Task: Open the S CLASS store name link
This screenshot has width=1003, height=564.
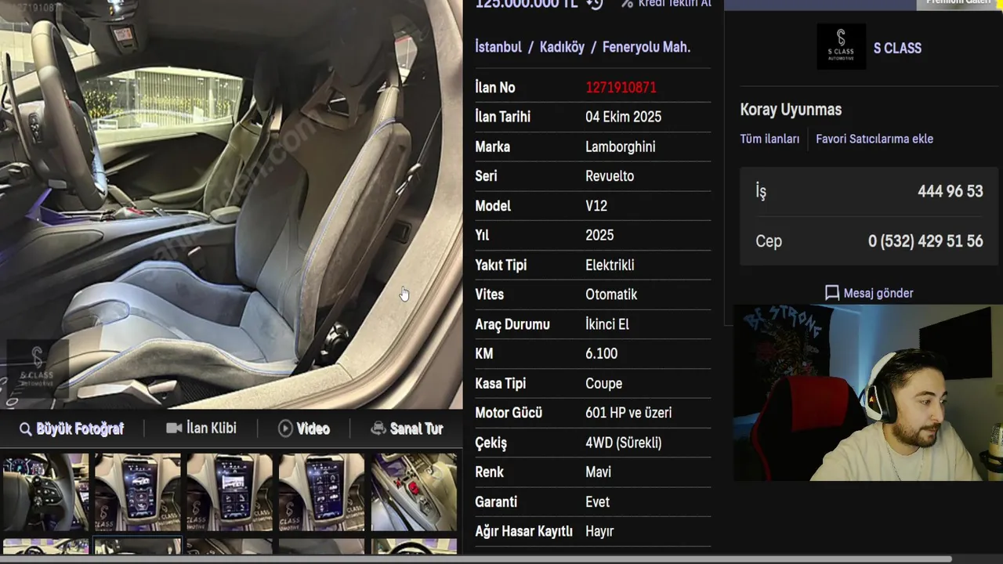Action: pyautogui.click(x=897, y=48)
